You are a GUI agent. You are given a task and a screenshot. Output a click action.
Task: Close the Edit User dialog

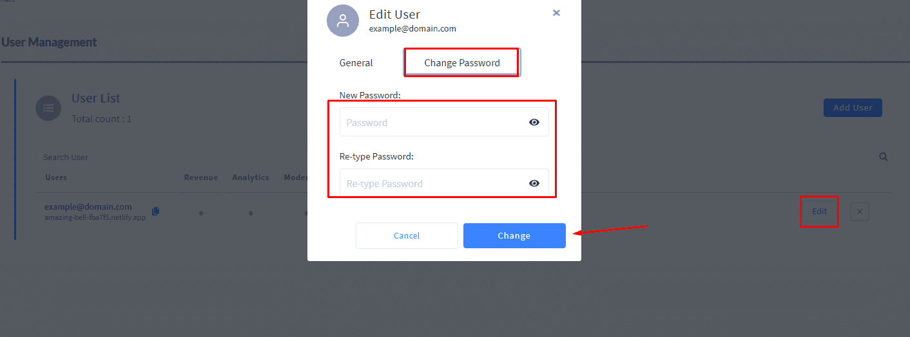[557, 13]
